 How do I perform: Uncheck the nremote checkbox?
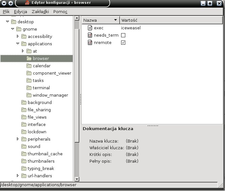123,43
